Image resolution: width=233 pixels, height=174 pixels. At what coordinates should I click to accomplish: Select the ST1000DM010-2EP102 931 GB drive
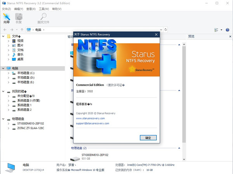(89, 157)
